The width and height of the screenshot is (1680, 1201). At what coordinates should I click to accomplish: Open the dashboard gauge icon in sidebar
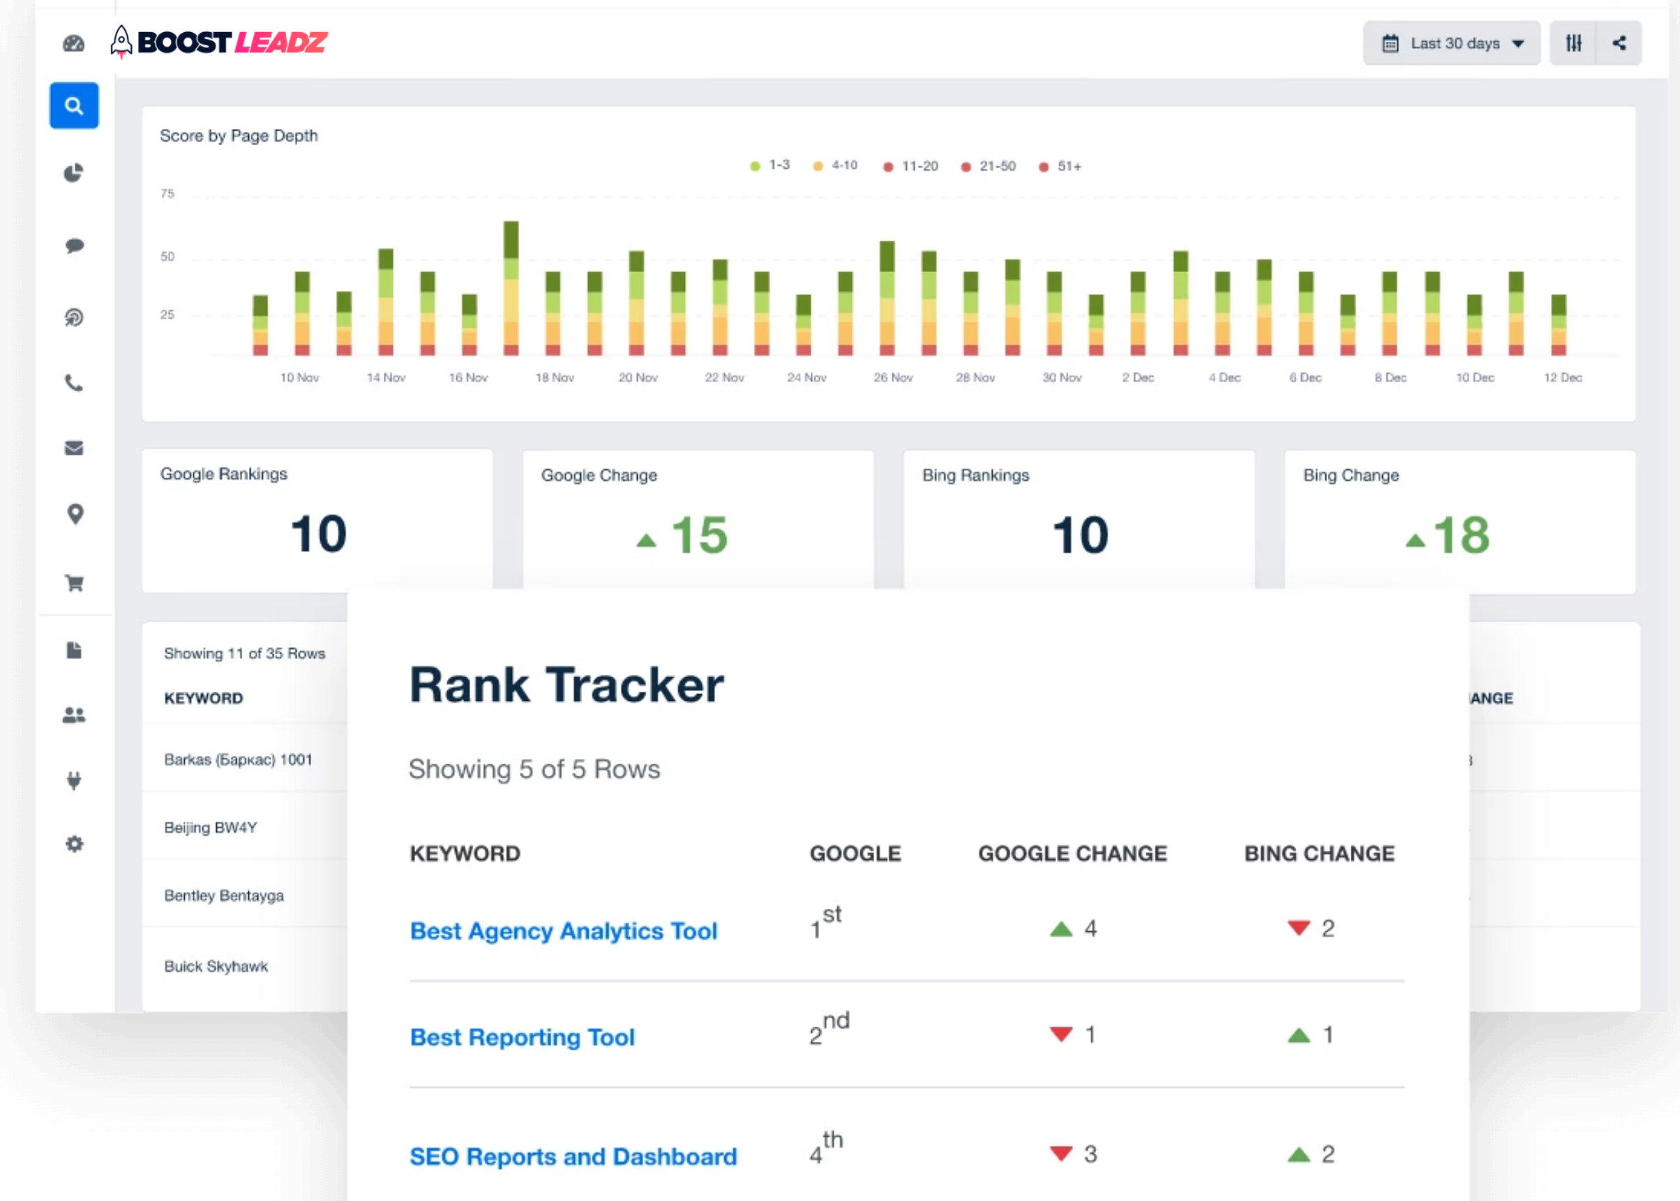(x=73, y=44)
